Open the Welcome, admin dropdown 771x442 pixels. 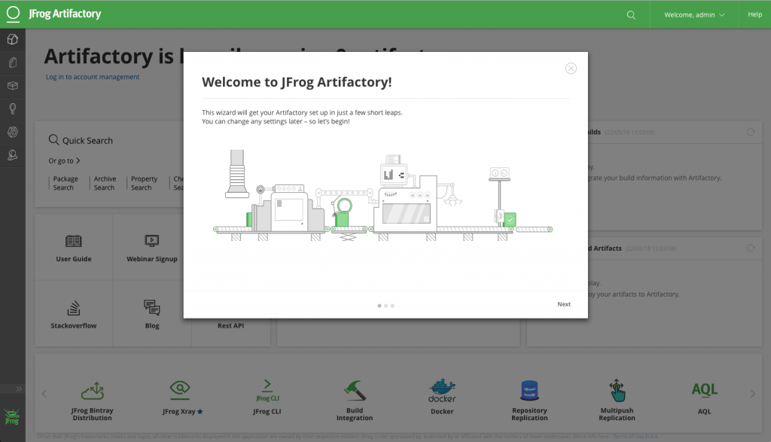point(694,14)
